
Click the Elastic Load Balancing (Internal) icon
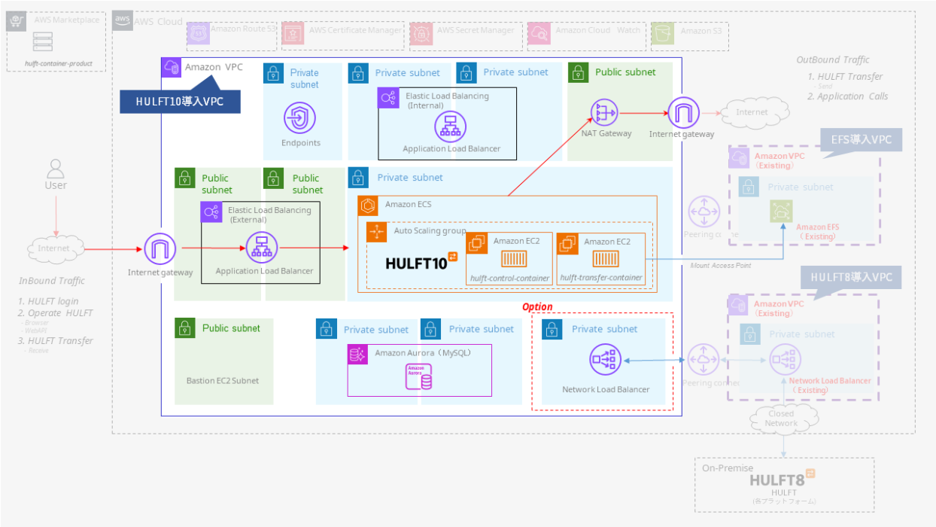tap(388, 98)
